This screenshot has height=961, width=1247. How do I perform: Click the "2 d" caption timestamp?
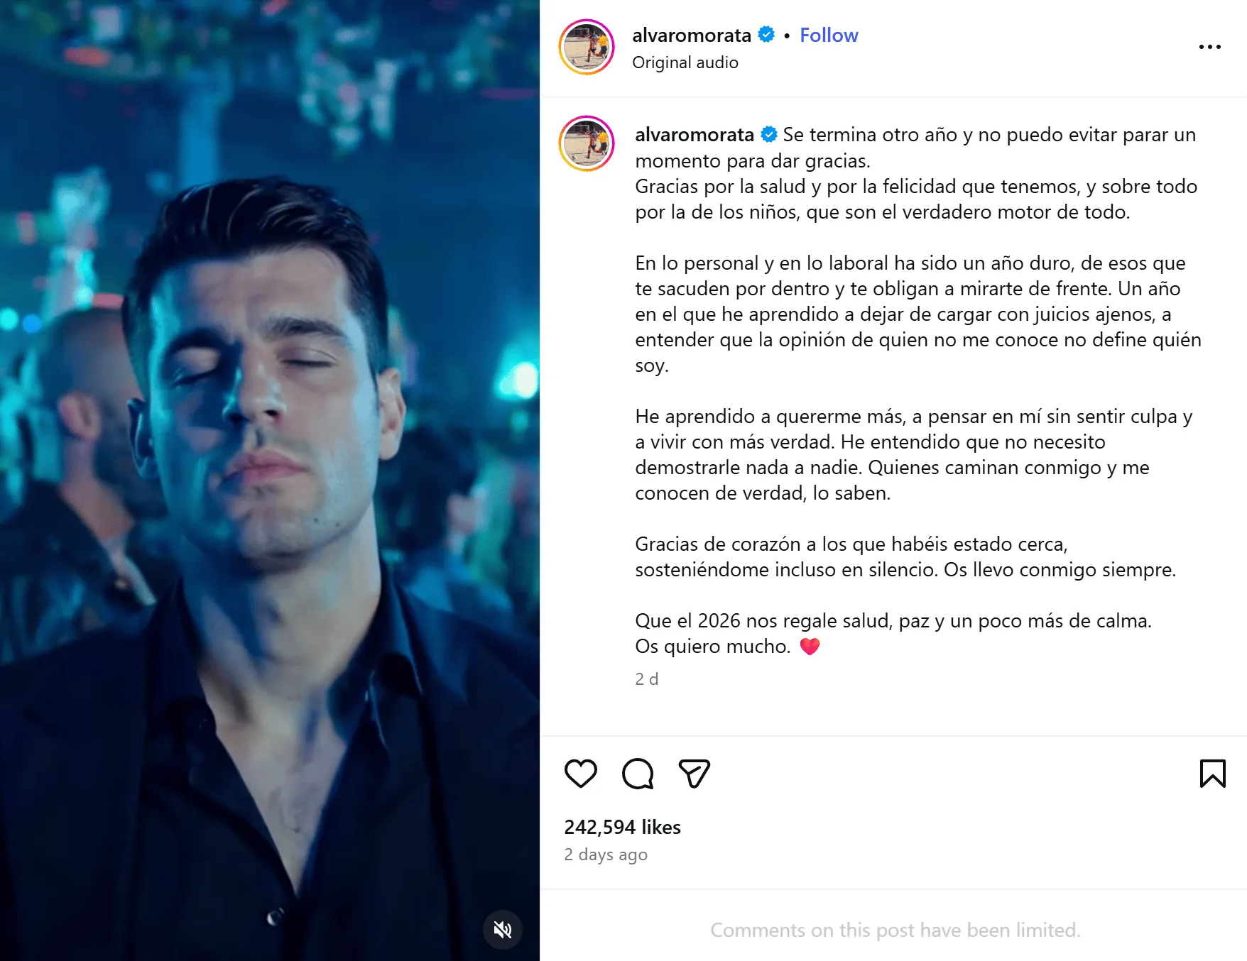pyautogui.click(x=646, y=679)
